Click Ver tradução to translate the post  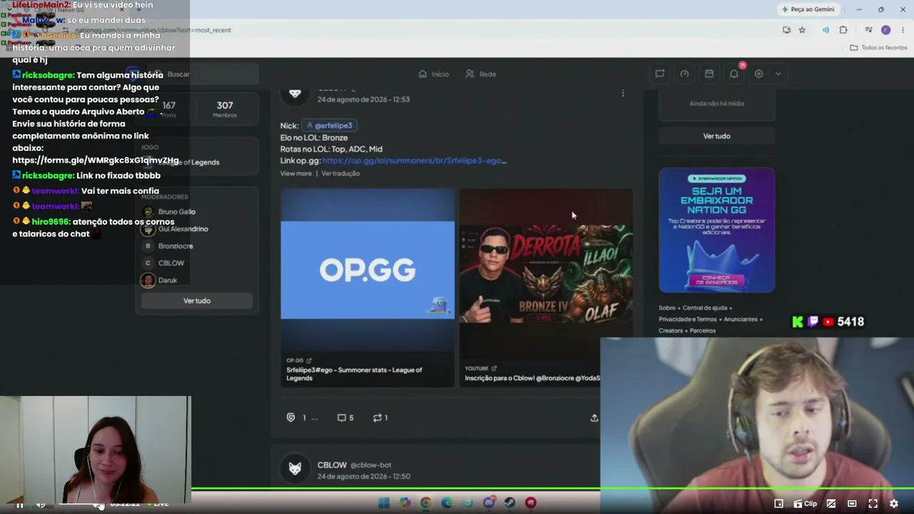pyautogui.click(x=341, y=173)
